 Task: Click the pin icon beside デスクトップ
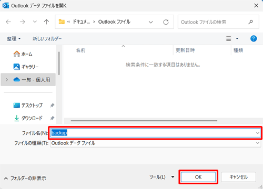tap(52, 105)
